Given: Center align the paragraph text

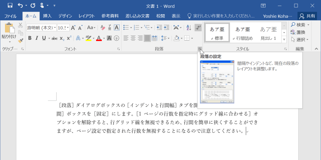Looking at the screenshot, I should click(133, 38).
